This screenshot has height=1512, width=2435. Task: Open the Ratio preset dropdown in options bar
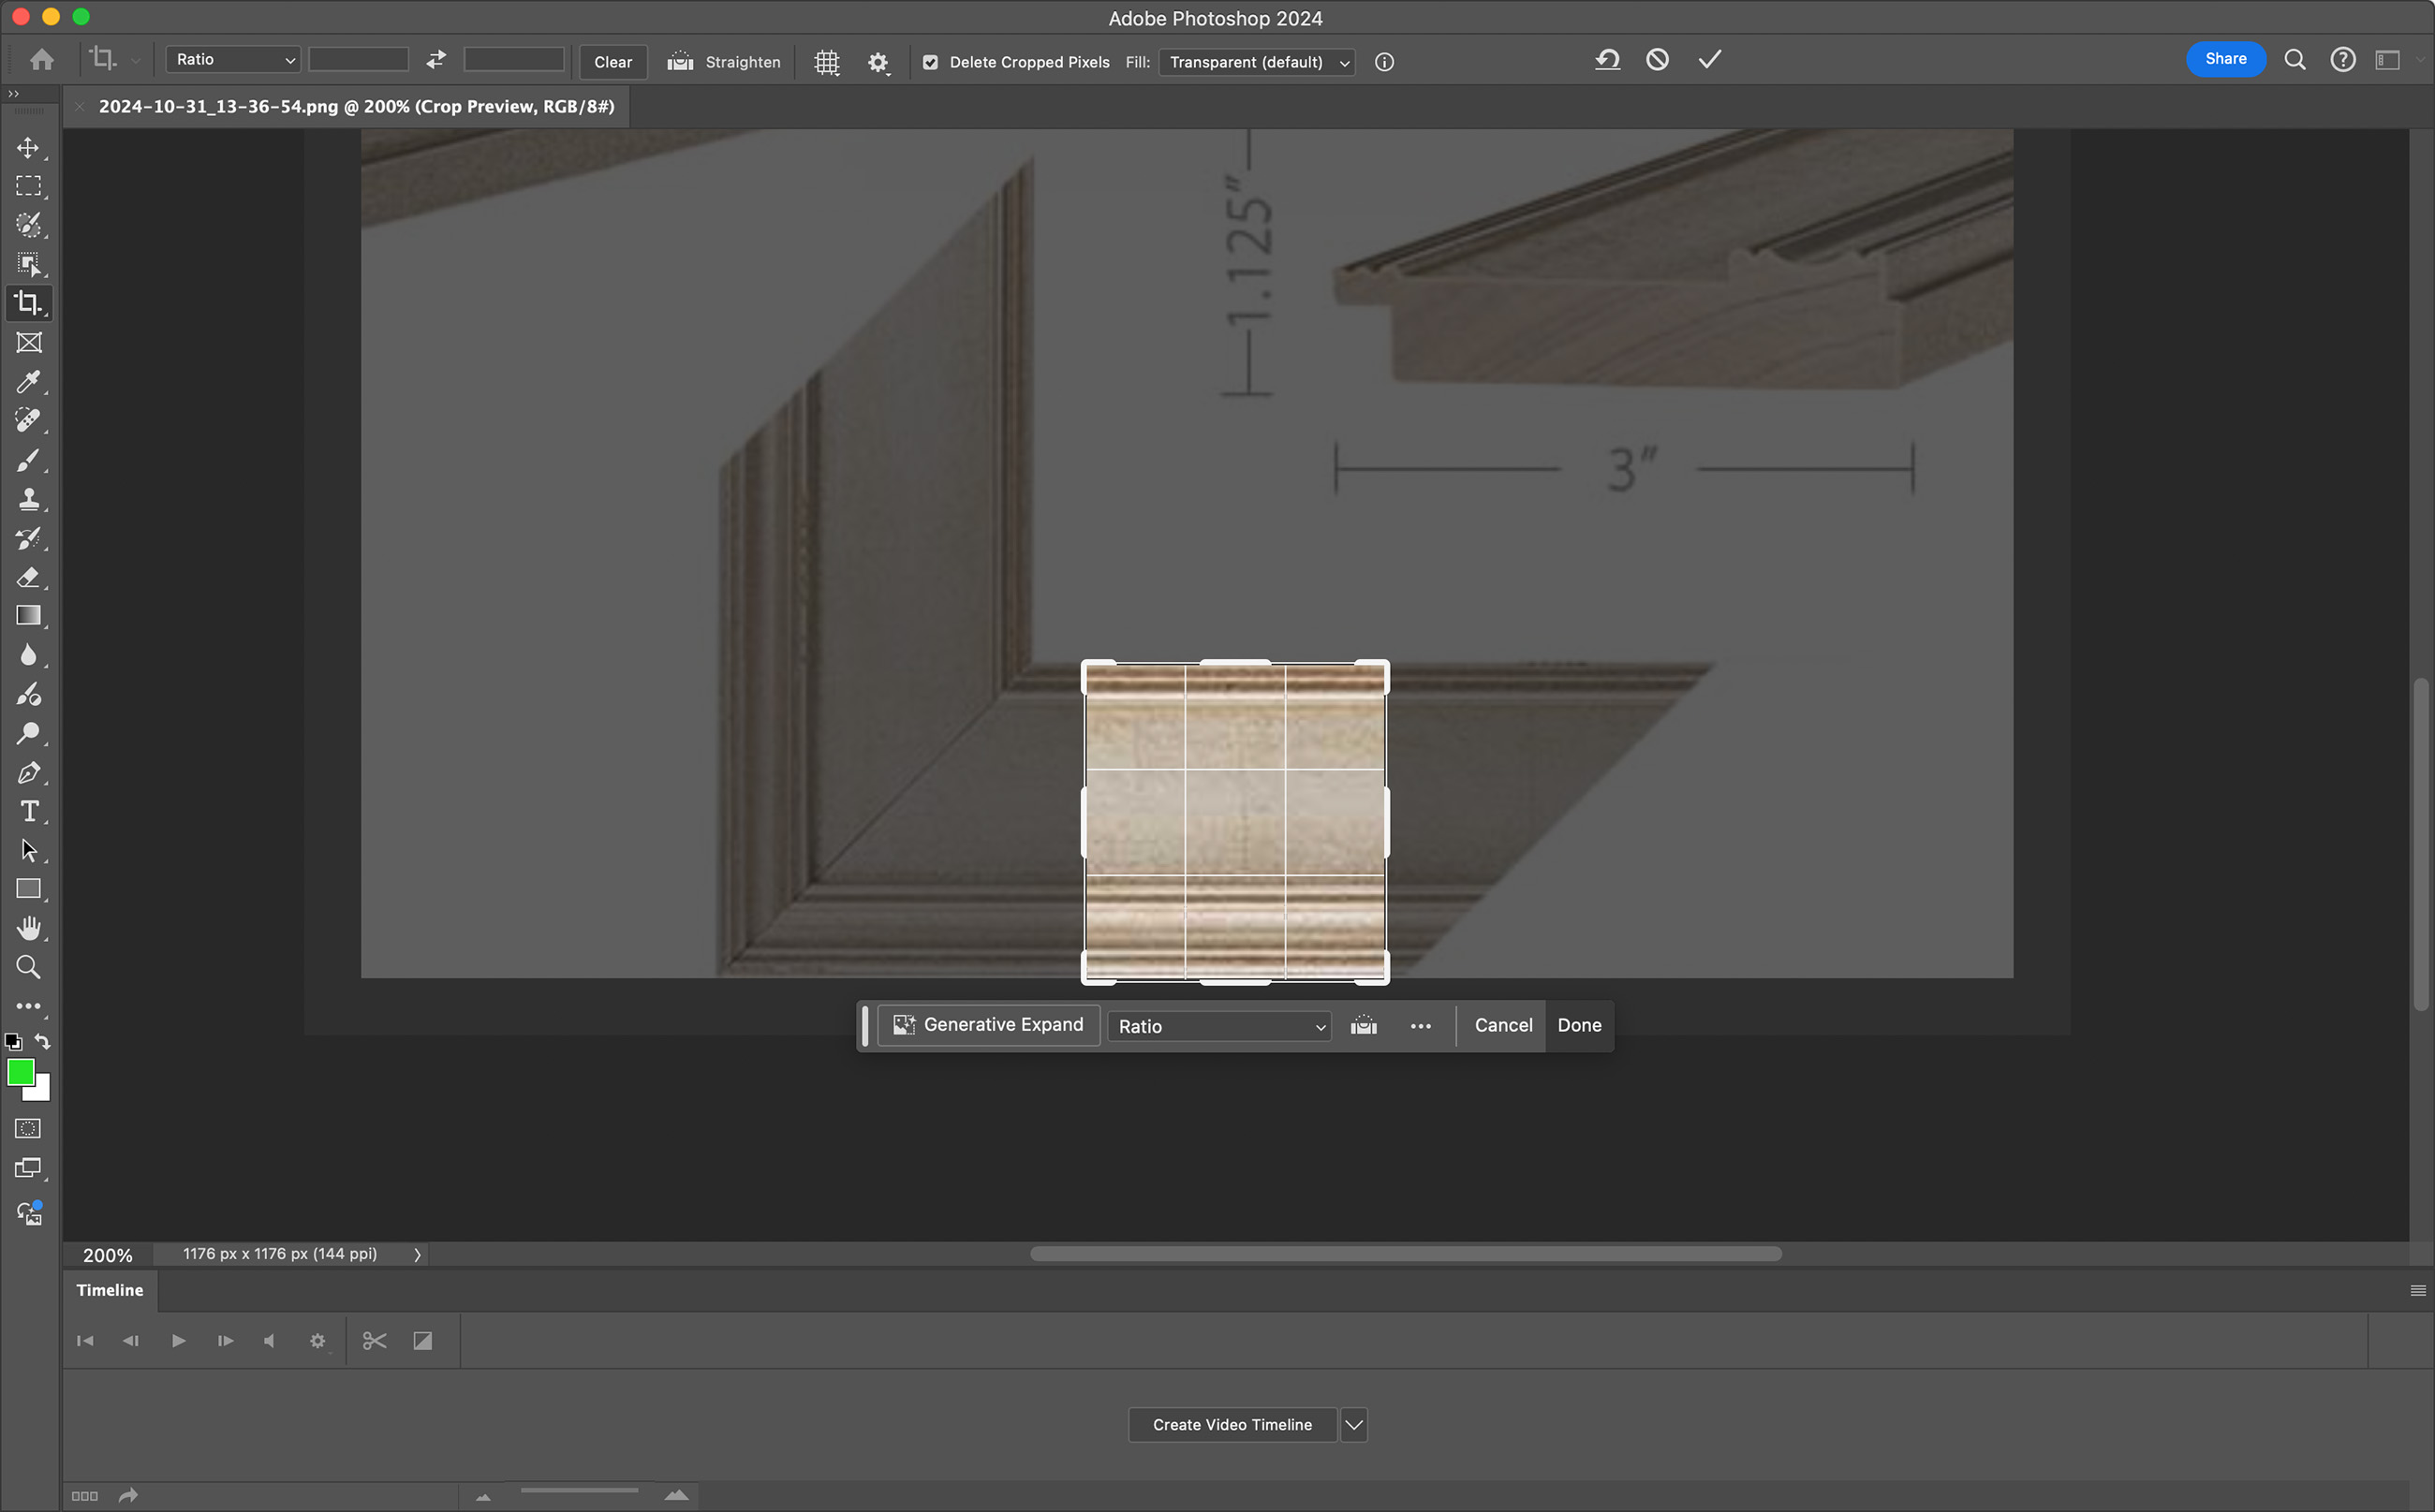[233, 60]
